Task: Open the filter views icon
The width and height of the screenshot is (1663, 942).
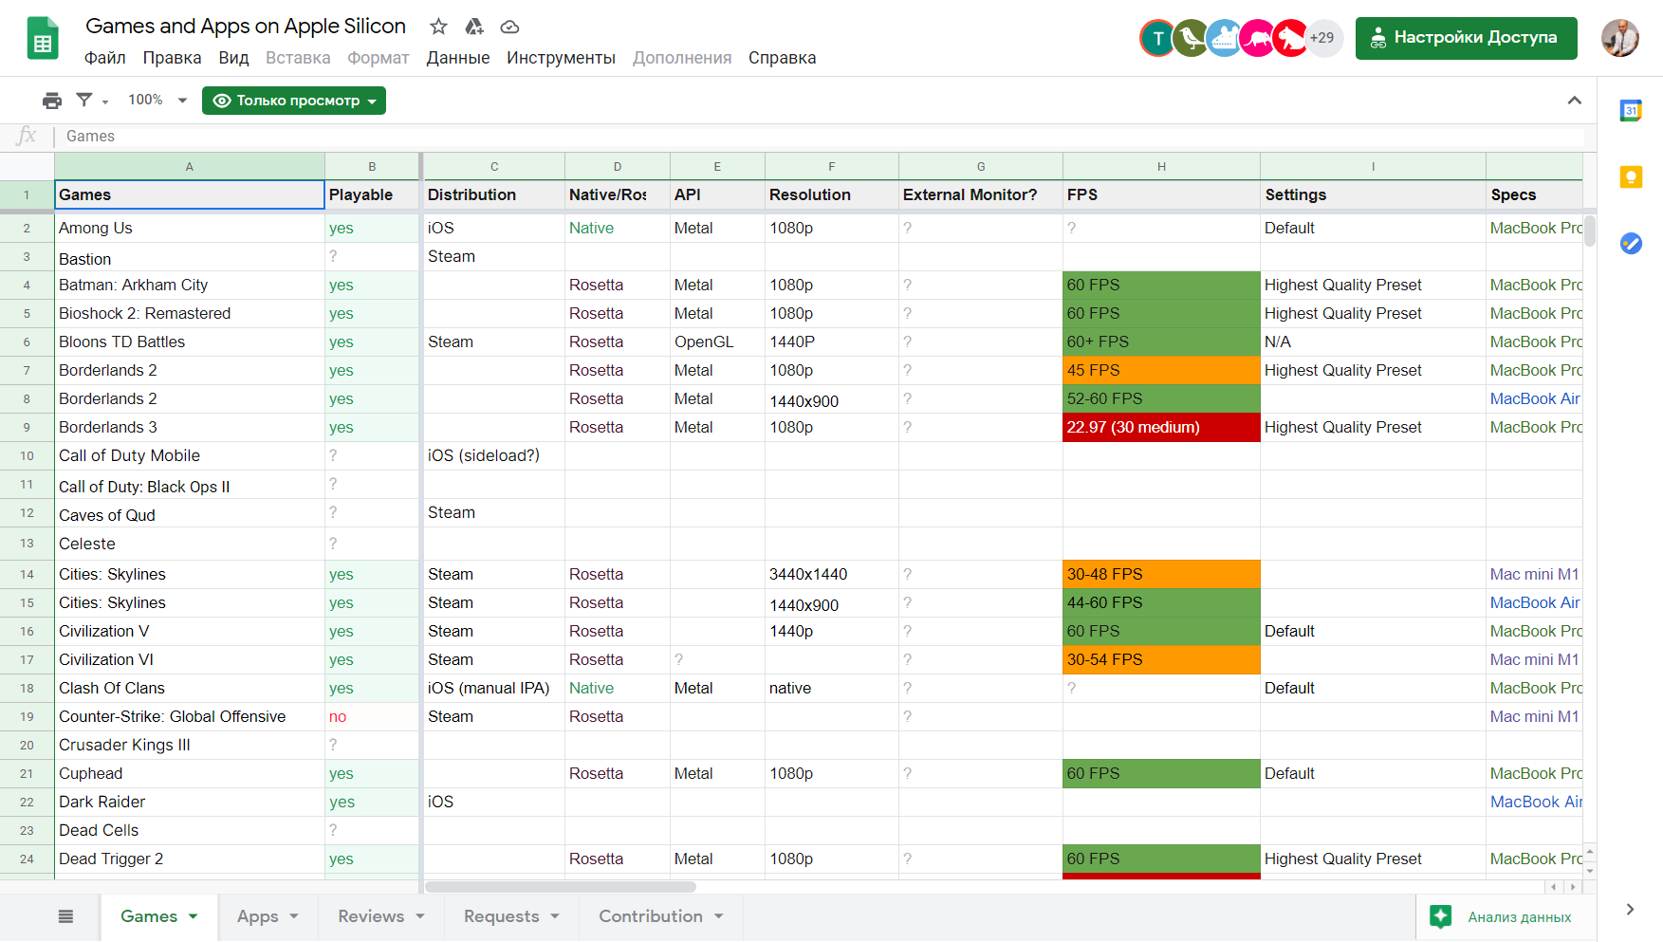Action: coord(84,100)
